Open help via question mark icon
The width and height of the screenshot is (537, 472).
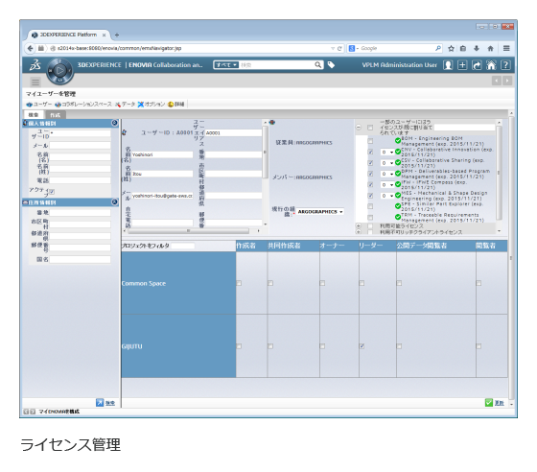505,64
